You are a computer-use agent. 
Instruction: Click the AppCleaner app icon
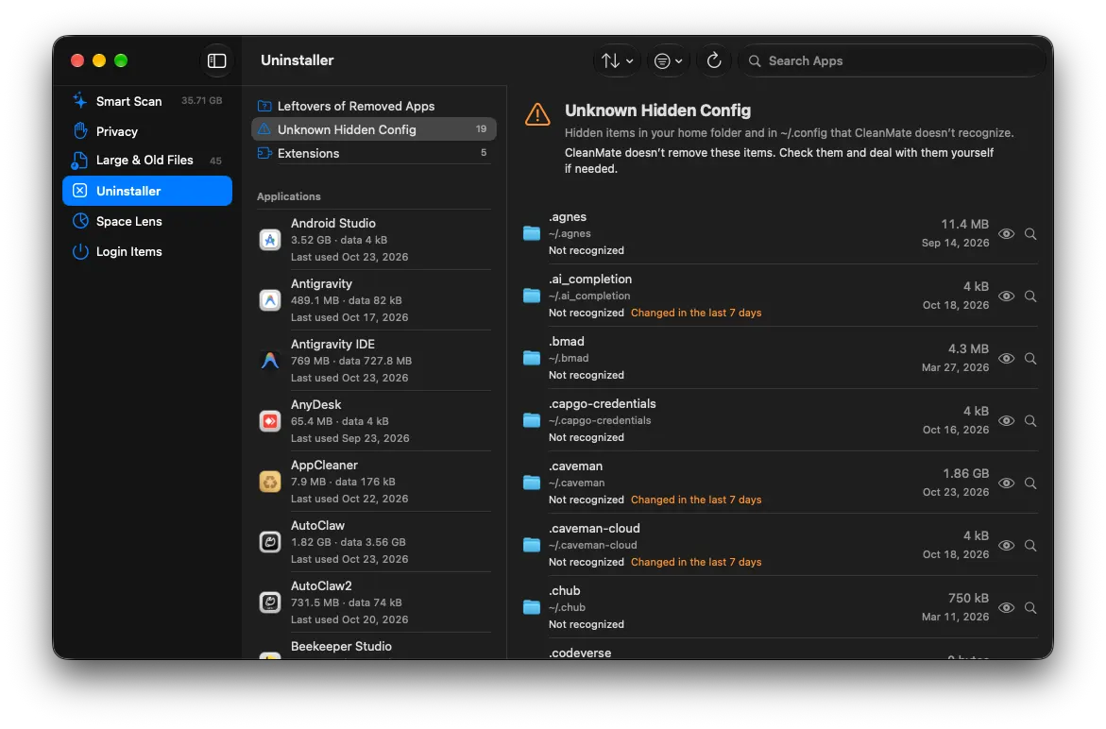(x=270, y=482)
